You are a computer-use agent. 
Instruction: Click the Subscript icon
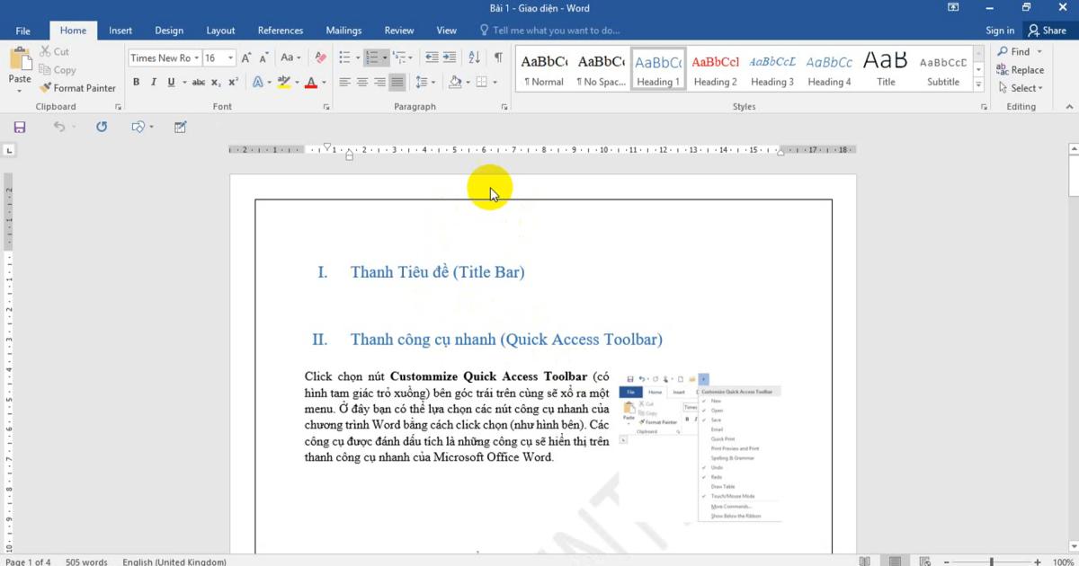pyautogui.click(x=216, y=82)
